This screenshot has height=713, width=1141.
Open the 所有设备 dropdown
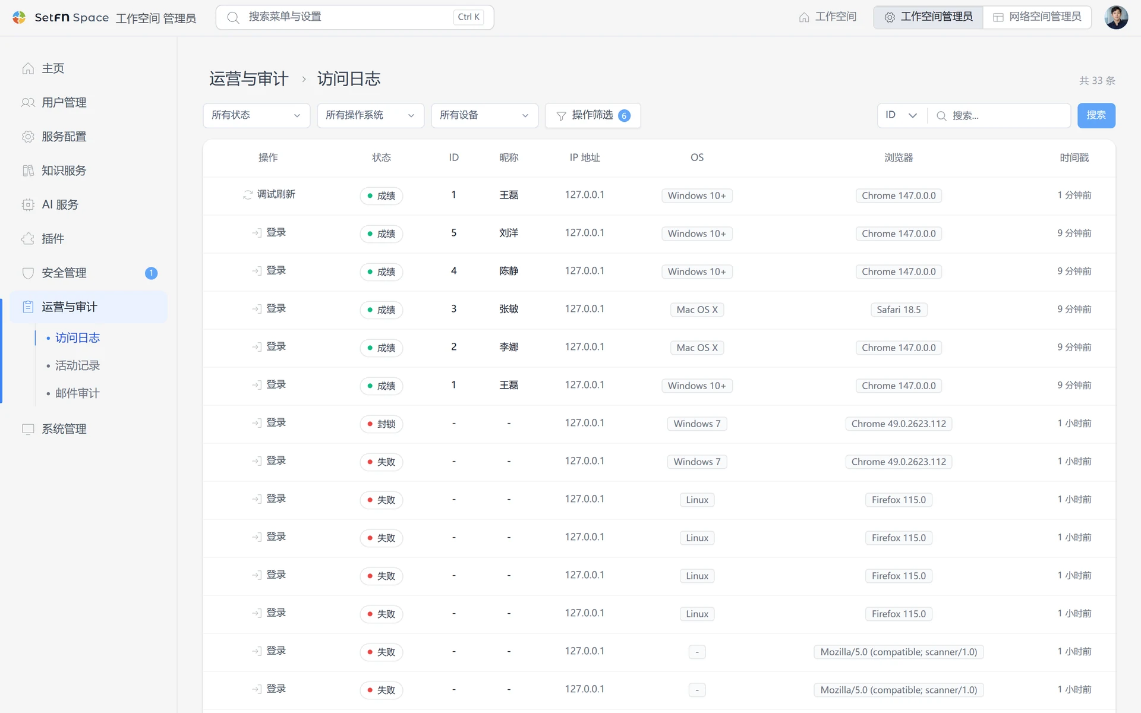484,115
